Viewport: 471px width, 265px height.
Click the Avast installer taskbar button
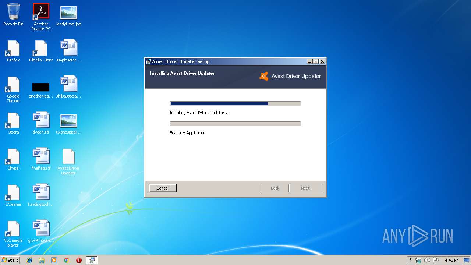(x=92, y=260)
